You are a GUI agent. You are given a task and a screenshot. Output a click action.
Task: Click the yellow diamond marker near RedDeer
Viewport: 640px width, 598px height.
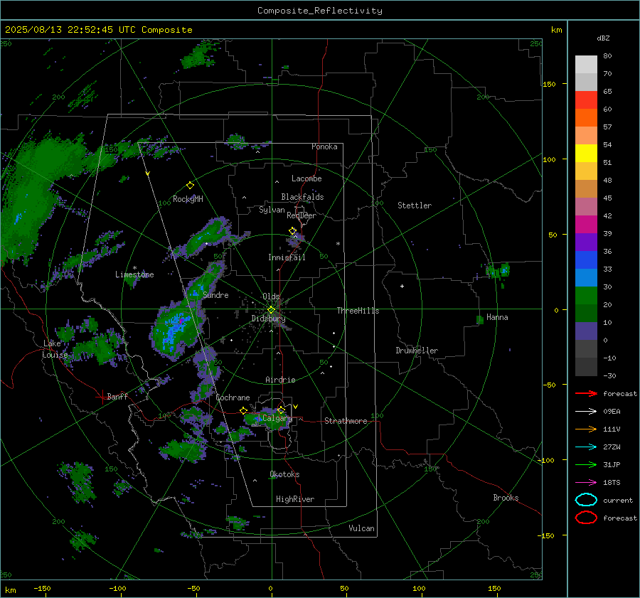point(292,231)
